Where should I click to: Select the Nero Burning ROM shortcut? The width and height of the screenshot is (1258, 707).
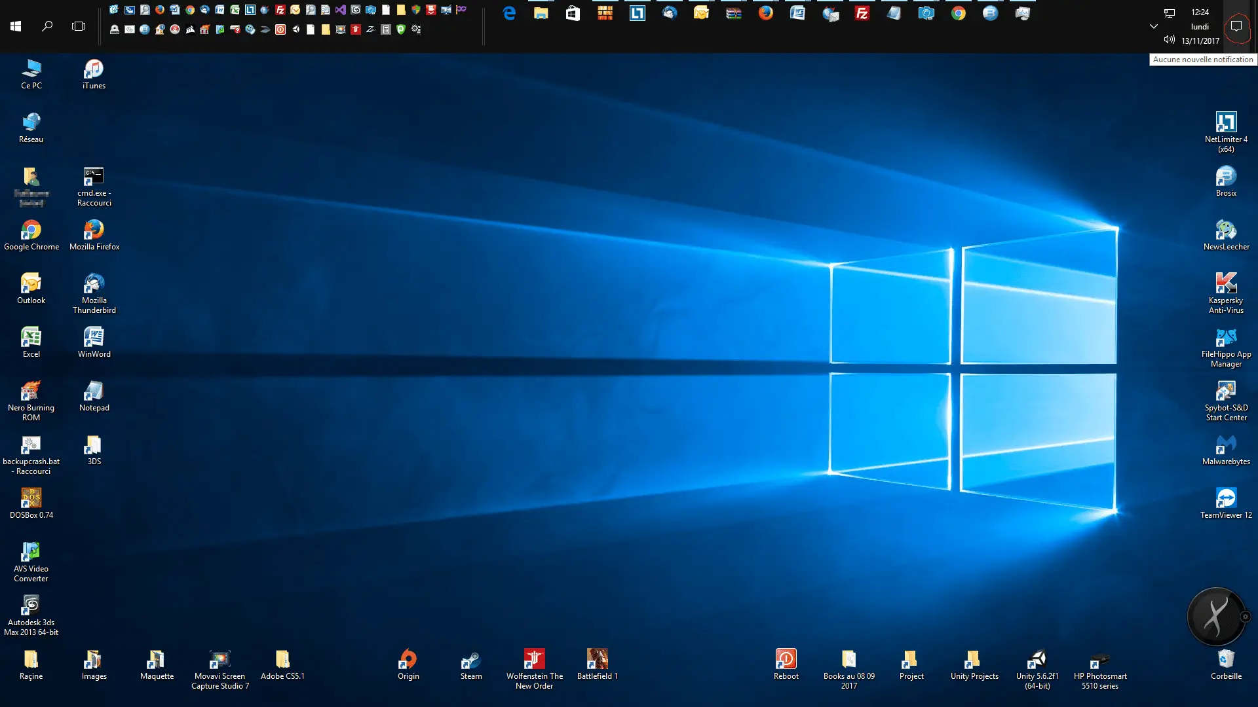(x=31, y=401)
